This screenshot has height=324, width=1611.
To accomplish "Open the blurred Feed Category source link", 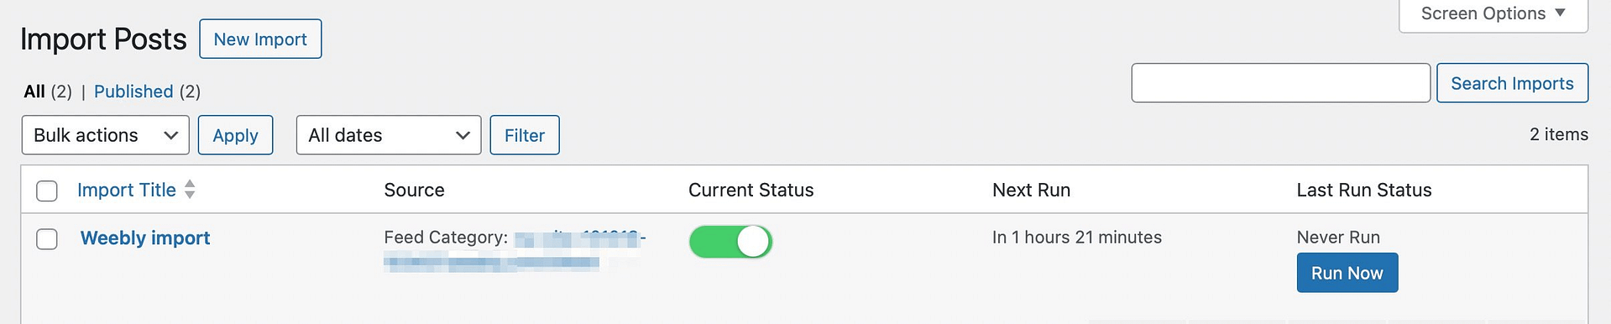I will pyautogui.click(x=514, y=250).
